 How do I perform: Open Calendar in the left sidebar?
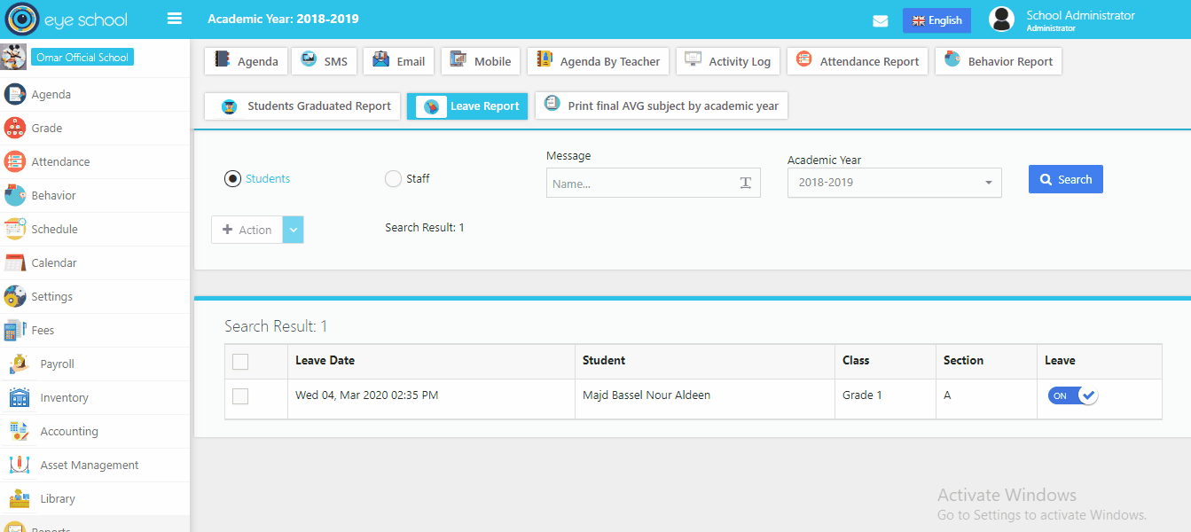[x=95, y=263]
